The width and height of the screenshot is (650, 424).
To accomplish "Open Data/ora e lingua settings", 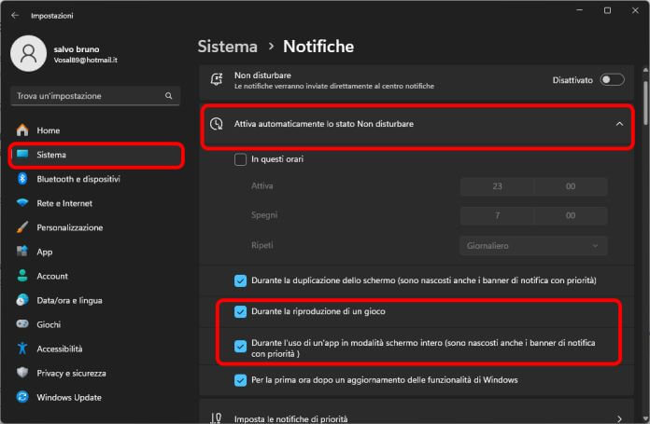I will [96, 300].
